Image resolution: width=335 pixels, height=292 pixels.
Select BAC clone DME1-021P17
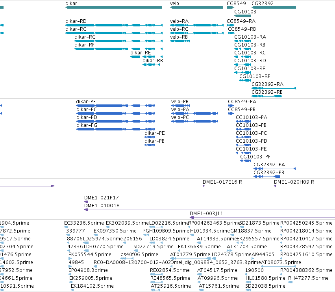[102, 198]
